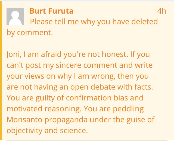Screen dimensions: 174x141
Task: Click the "by comment." text line
Action: [x=30, y=33]
